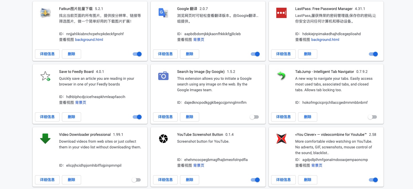Disable the LastPass extension toggle
The width and height of the screenshot is (413, 189).
(373, 54)
